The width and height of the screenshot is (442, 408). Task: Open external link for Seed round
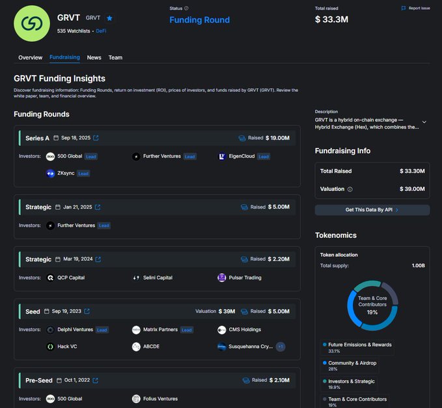tap(87, 312)
